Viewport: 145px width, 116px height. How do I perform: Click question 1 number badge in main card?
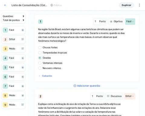pyautogui.click(x=40, y=21)
